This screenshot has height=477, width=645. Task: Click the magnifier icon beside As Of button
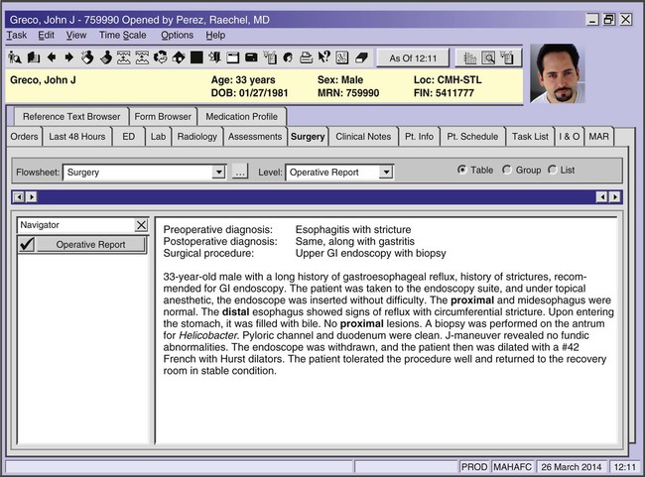pos(488,59)
